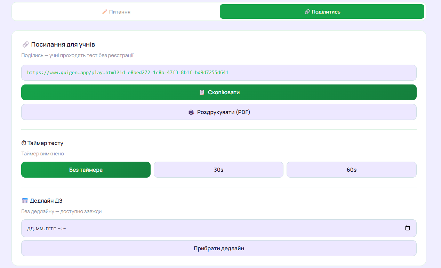Image resolution: width=441 pixels, height=268 pixels.
Task: Click the Прибрати дедлайн button
Action: [x=219, y=248]
